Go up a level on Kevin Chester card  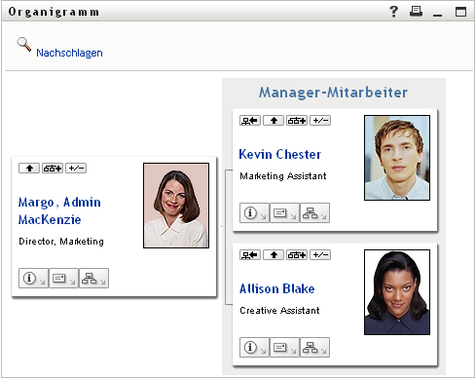click(x=274, y=121)
